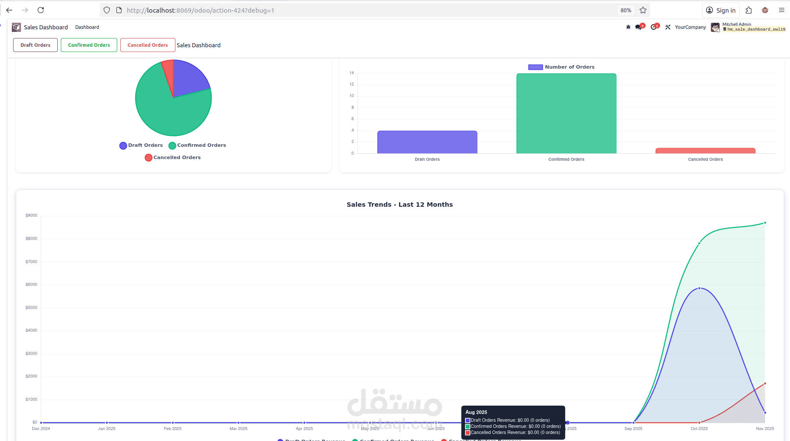This screenshot has width=790, height=441.
Task: Click the 80% zoom level indicator
Action: 626,10
